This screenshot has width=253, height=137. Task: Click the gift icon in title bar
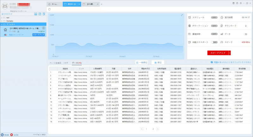point(233,3)
